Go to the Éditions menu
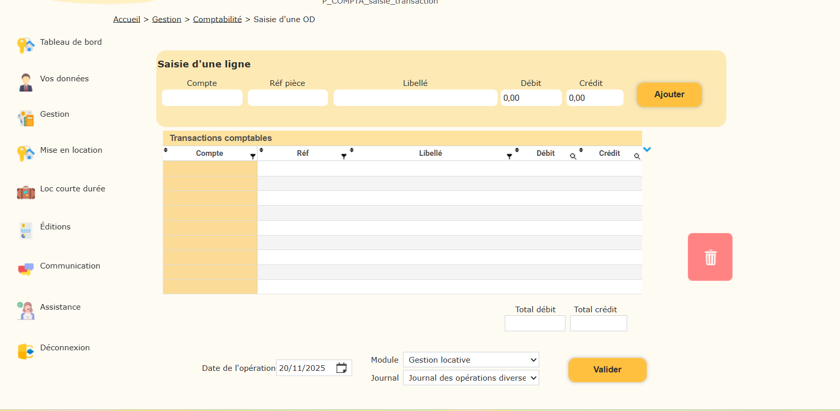Image resolution: width=840 pixels, height=411 pixels. pyautogui.click(x=55, y=227)
